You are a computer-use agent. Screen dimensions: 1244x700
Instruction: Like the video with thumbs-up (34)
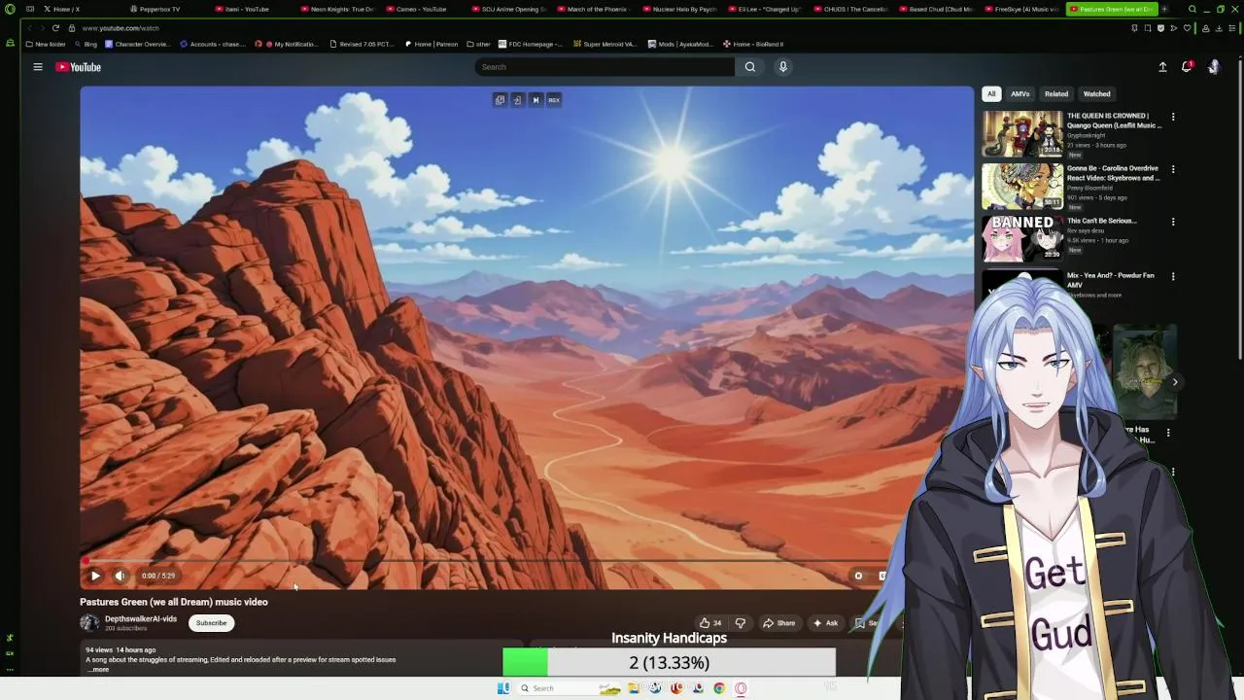point(710,623)
